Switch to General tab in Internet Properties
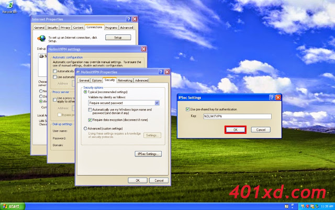The width and height of the screenshot is (335, 210). pos(39,28)
